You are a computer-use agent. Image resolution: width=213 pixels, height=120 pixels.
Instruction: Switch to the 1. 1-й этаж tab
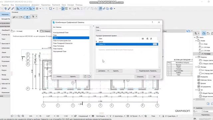coord(24,31)
